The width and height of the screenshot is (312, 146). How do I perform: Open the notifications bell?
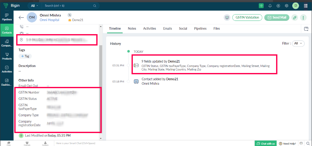point(270,6)
